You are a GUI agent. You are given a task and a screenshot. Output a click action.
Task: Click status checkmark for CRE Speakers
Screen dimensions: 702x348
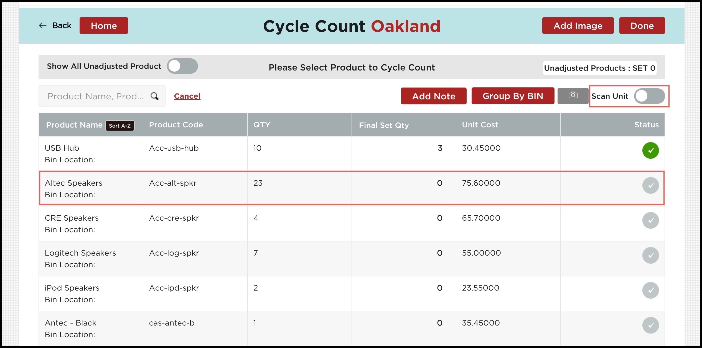click(650, 220)
